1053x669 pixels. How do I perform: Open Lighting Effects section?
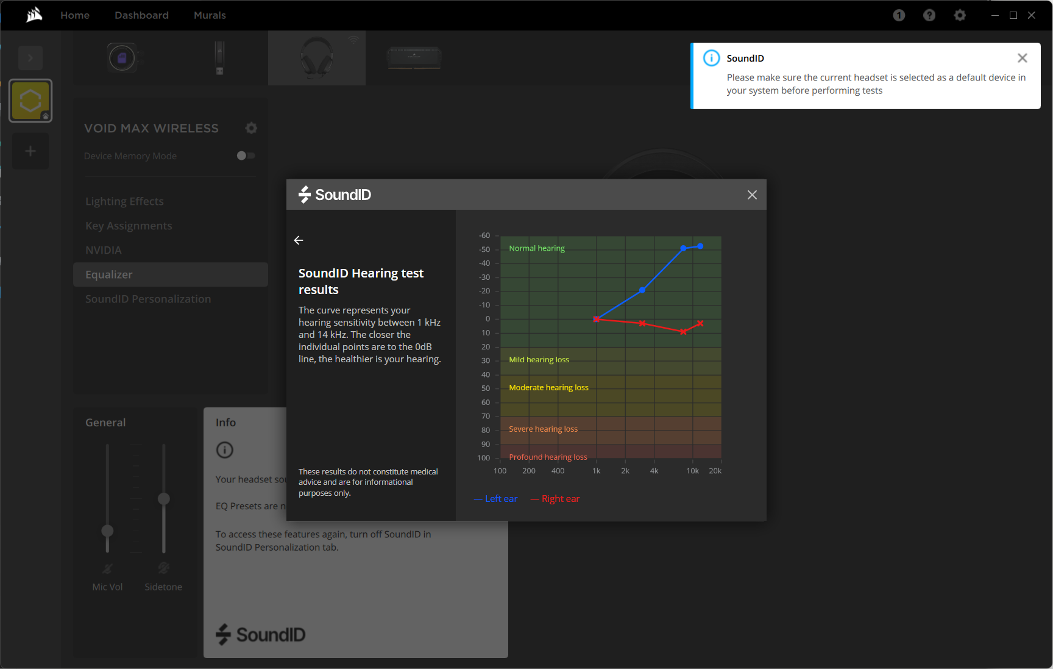tap(124, 201)
